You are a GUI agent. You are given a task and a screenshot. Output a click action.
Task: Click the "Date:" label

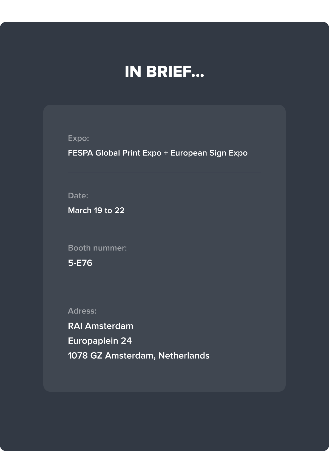point(78,196)
